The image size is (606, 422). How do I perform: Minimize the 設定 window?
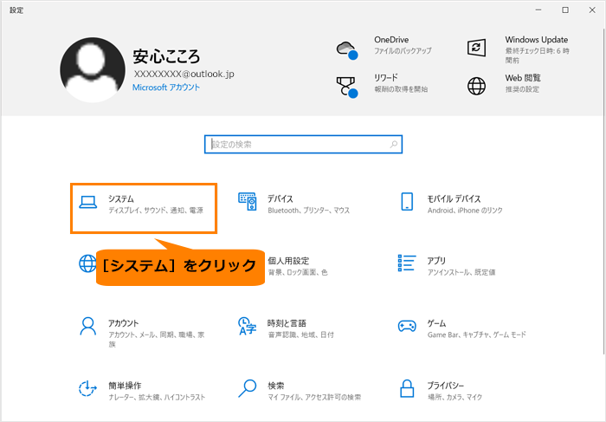coord(538,10)
